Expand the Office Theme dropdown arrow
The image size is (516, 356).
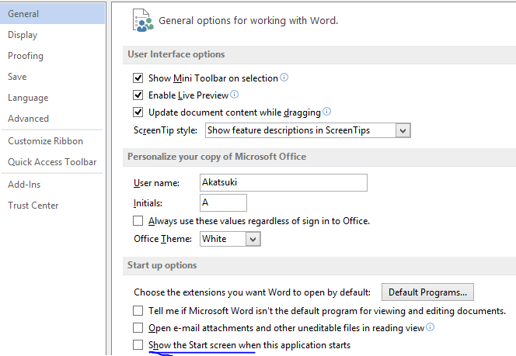pos(253,239)
